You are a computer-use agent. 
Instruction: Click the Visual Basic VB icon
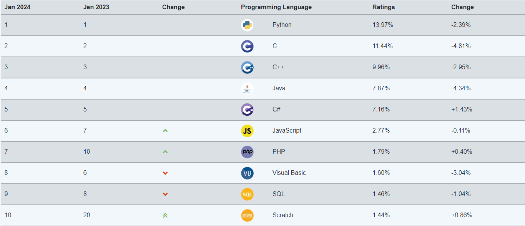tap(247, 173)
